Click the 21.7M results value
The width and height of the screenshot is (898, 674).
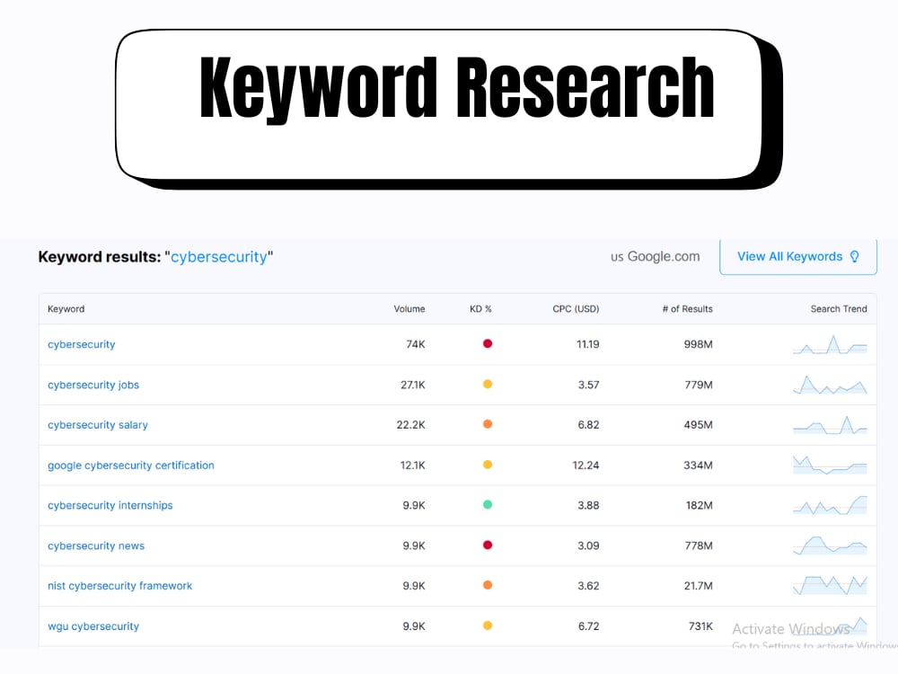tap(698, 586)
